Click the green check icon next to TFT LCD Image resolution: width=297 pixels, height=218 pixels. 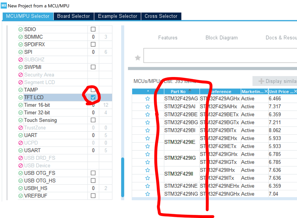[x=21, y=98]
